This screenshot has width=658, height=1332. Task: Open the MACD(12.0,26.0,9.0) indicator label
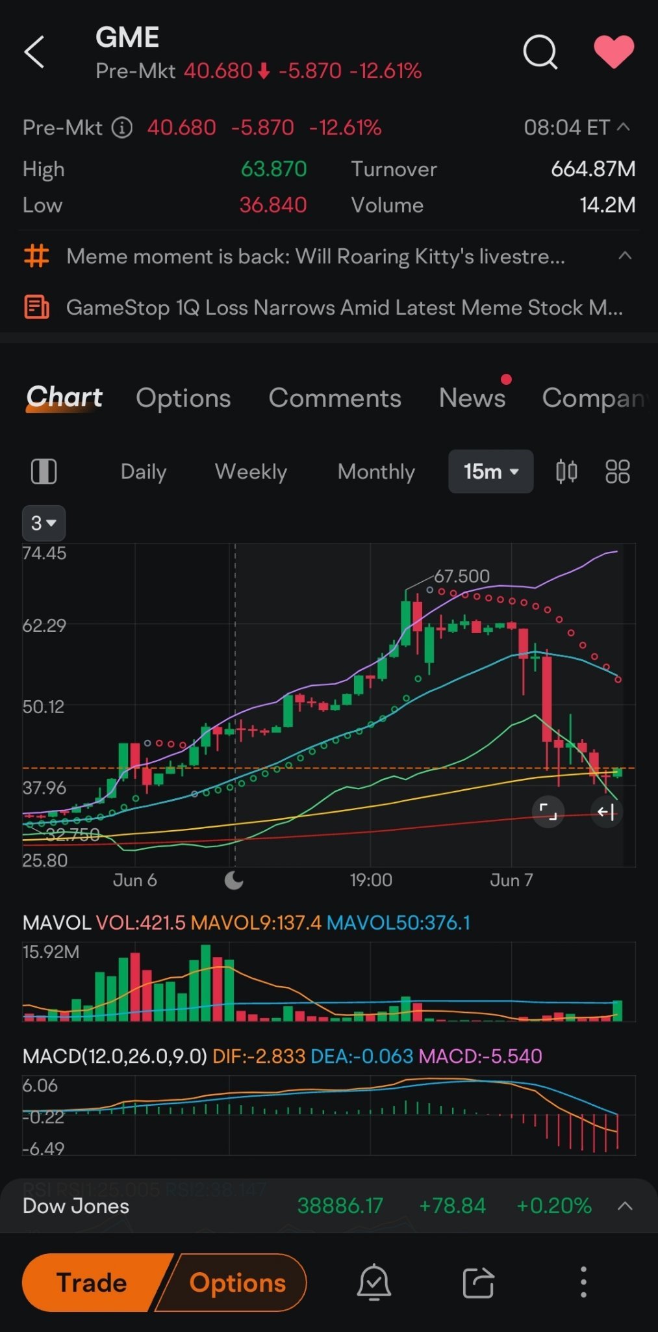115,1056
